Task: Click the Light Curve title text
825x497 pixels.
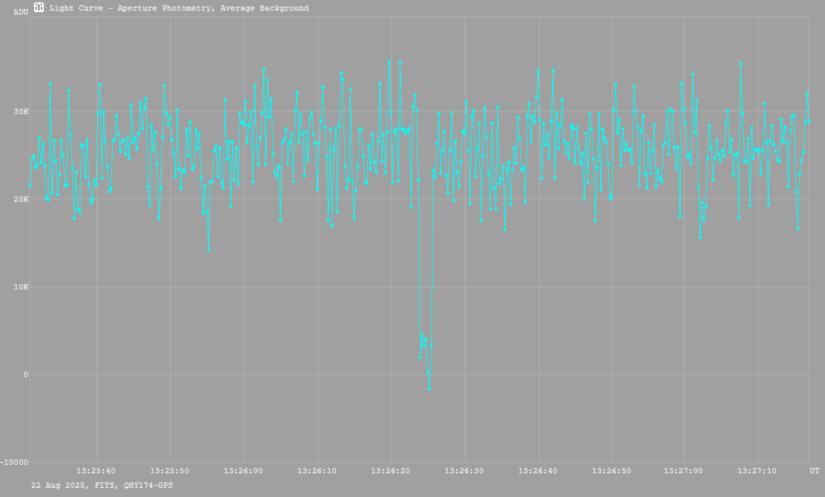Action: (179, 8)
